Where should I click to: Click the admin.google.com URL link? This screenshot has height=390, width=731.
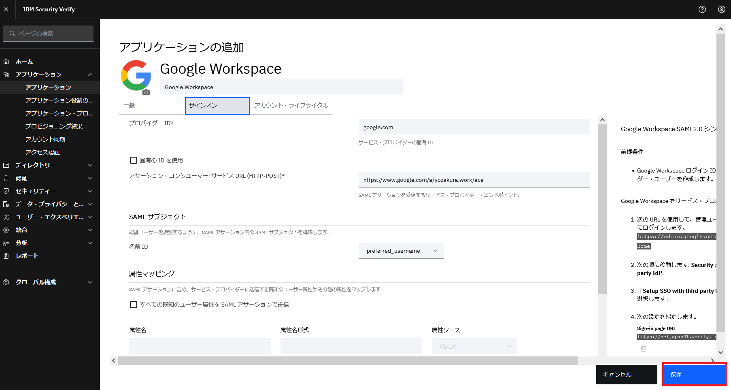tap(677, 237)
